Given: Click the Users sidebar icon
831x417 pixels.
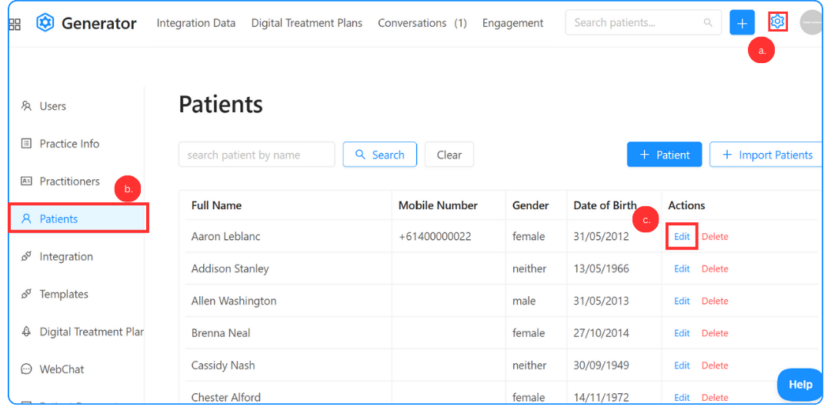Looking at the screenshot, I should pos(26,106).
